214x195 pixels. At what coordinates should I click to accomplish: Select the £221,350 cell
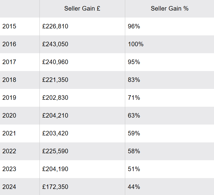pos(55,80)
